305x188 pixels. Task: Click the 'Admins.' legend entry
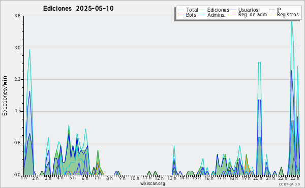coord(212,15)
